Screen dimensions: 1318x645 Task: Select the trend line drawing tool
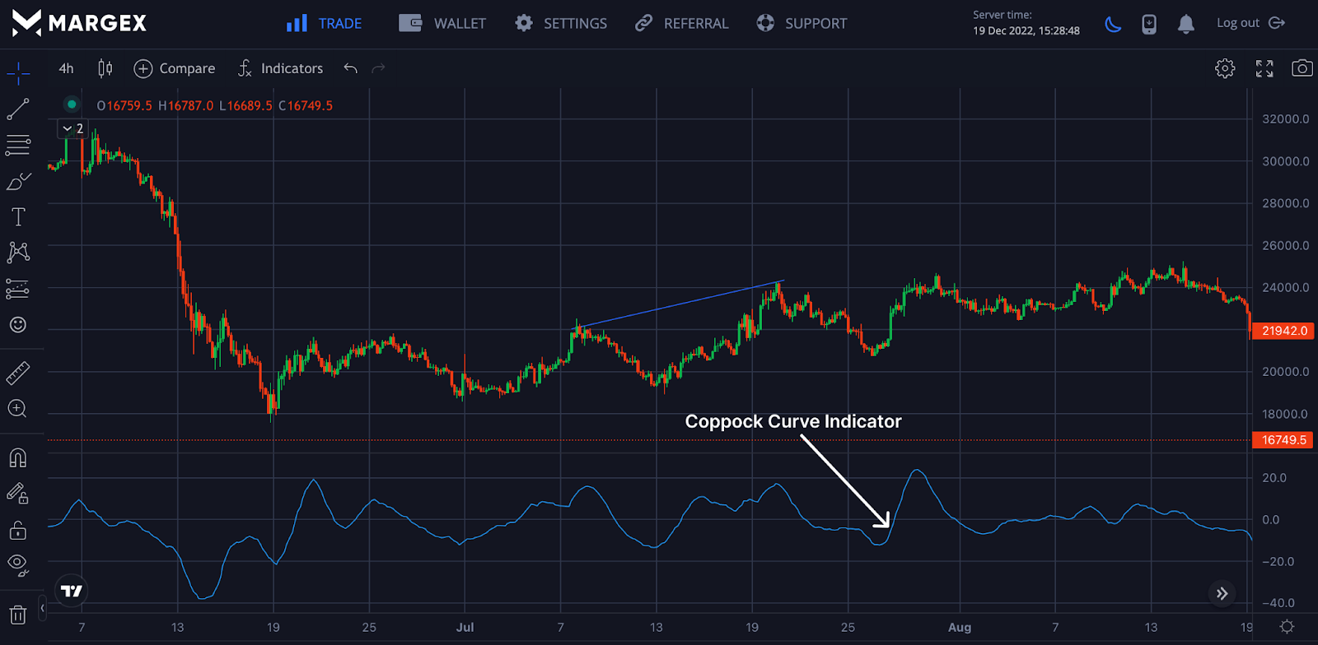18,109
